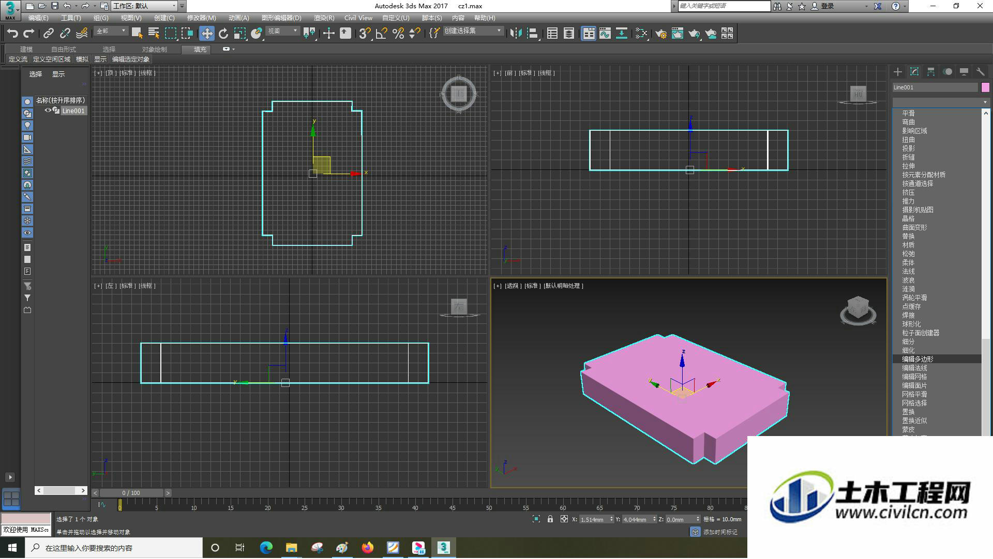The width and height of the screenshot is (993, 559).
Task: Open the modifier list dropdown arrow
Action: tap(985, 102)
